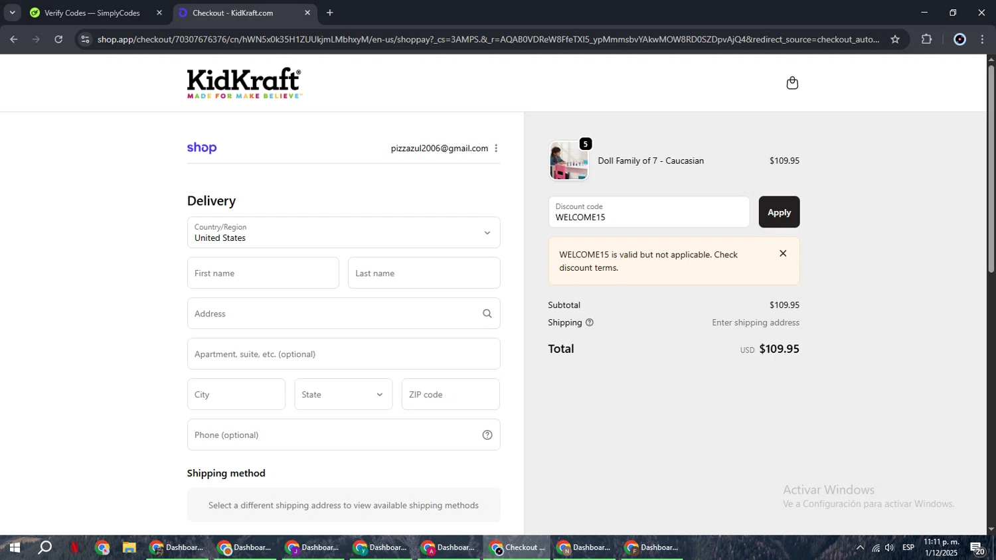Image resolution: width=996 pixels, height=560 pixels.
Task: Open the volume speaker tray icon
Action: tap(890, 547)
